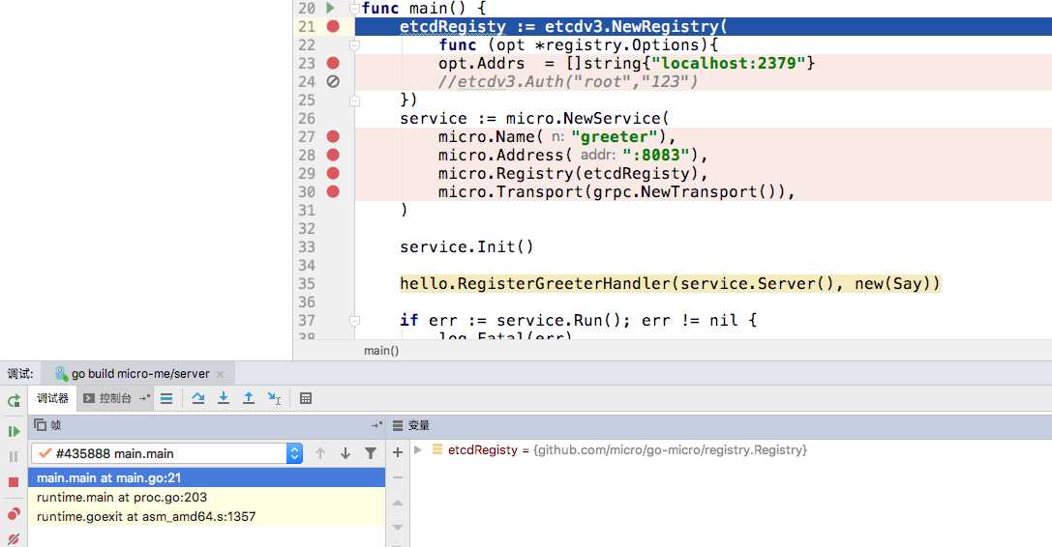Run main via the green gutter arrow on line 20

point(331,8)
